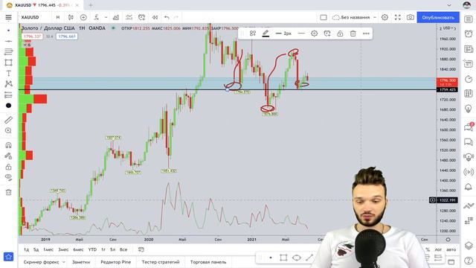Hide all drawings eye icon
Screen dimensions: 476x268
[x=8, y=177]
